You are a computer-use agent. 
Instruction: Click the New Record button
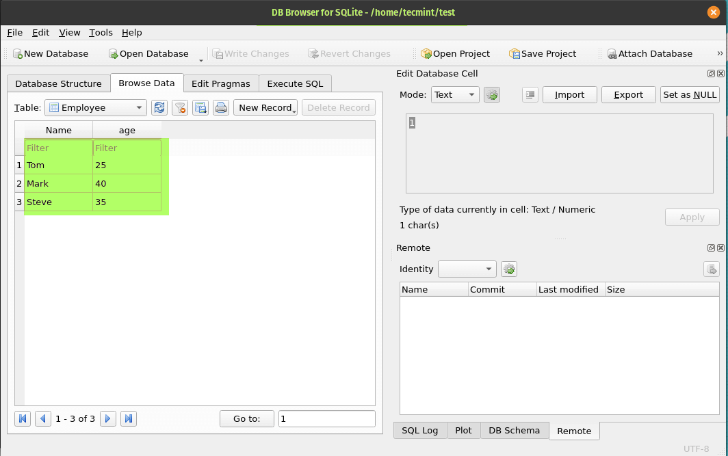point(265,107)
